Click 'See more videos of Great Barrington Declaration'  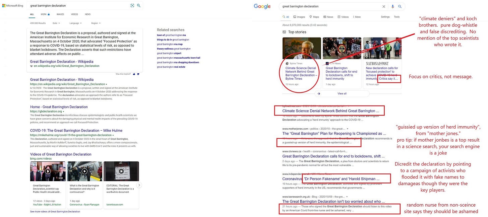[55, 212]
